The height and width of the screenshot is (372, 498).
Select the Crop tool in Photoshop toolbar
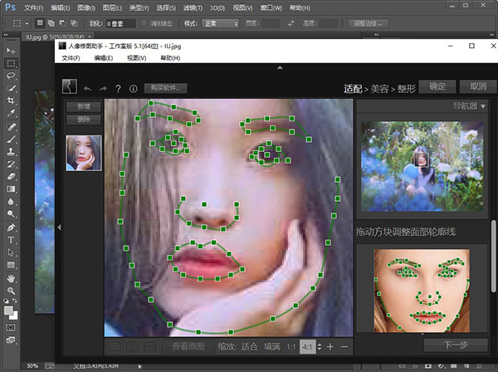tap(12, 100)
